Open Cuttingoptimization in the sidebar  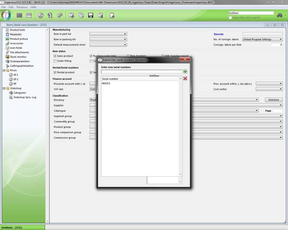[22, 66]
